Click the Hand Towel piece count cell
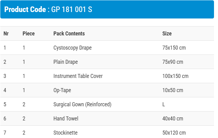This screenshot has height=138, width=218. coord(24,119)
